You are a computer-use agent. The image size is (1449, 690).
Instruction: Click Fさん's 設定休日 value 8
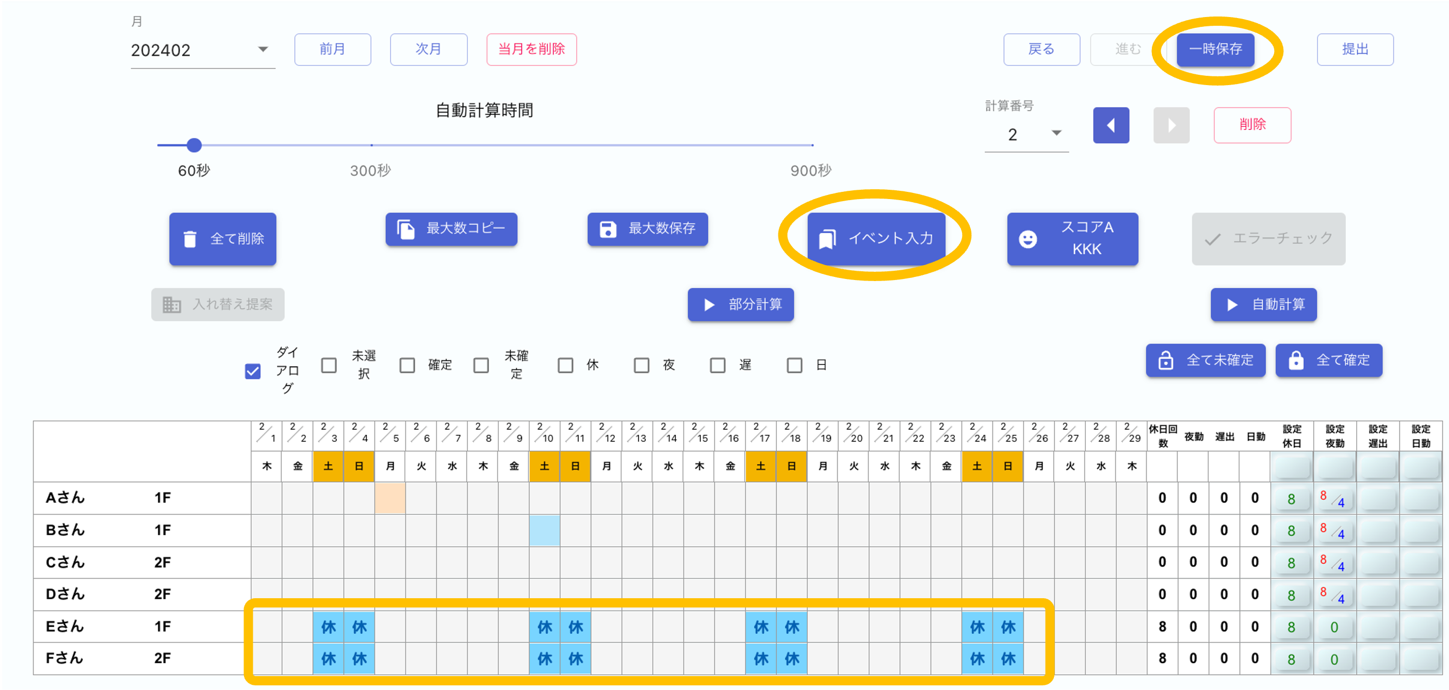(x=1292, y=660)
